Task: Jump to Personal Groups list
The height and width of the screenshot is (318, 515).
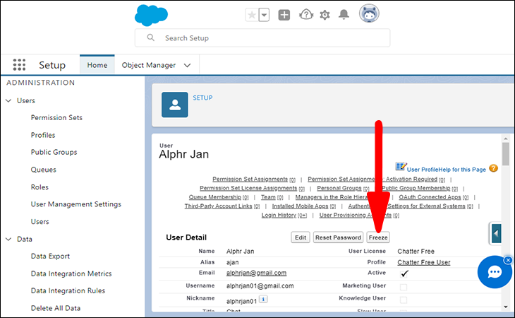Action: pyautogui.click(x=339, y=188)
